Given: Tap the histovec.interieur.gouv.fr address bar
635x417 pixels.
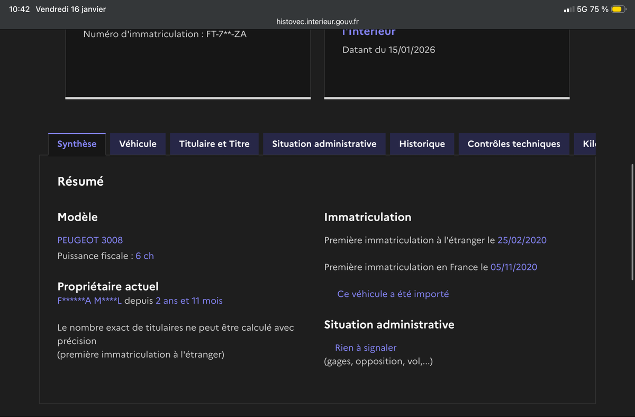Looking at the screenshot, I should tap(317, 22).
